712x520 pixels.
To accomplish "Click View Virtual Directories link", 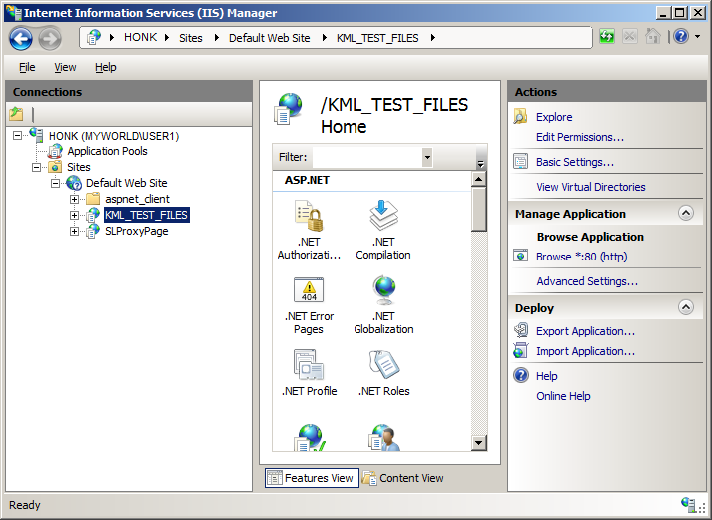I will click(x=591, y=187).
